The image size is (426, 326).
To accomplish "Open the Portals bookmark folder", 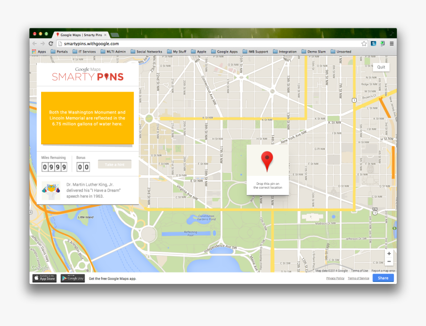I will [59, 52].
